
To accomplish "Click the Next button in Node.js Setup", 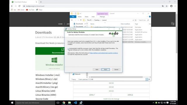I will [105, 69].
